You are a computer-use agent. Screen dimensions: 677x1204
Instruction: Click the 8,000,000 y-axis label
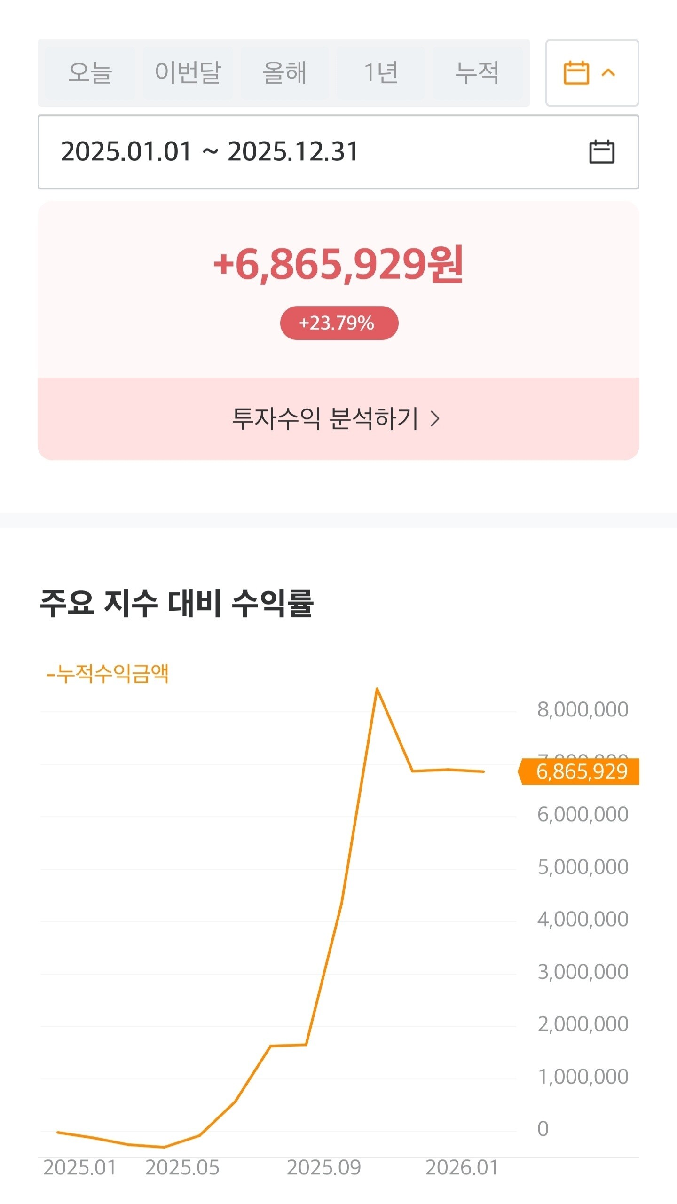pos(583,709)
